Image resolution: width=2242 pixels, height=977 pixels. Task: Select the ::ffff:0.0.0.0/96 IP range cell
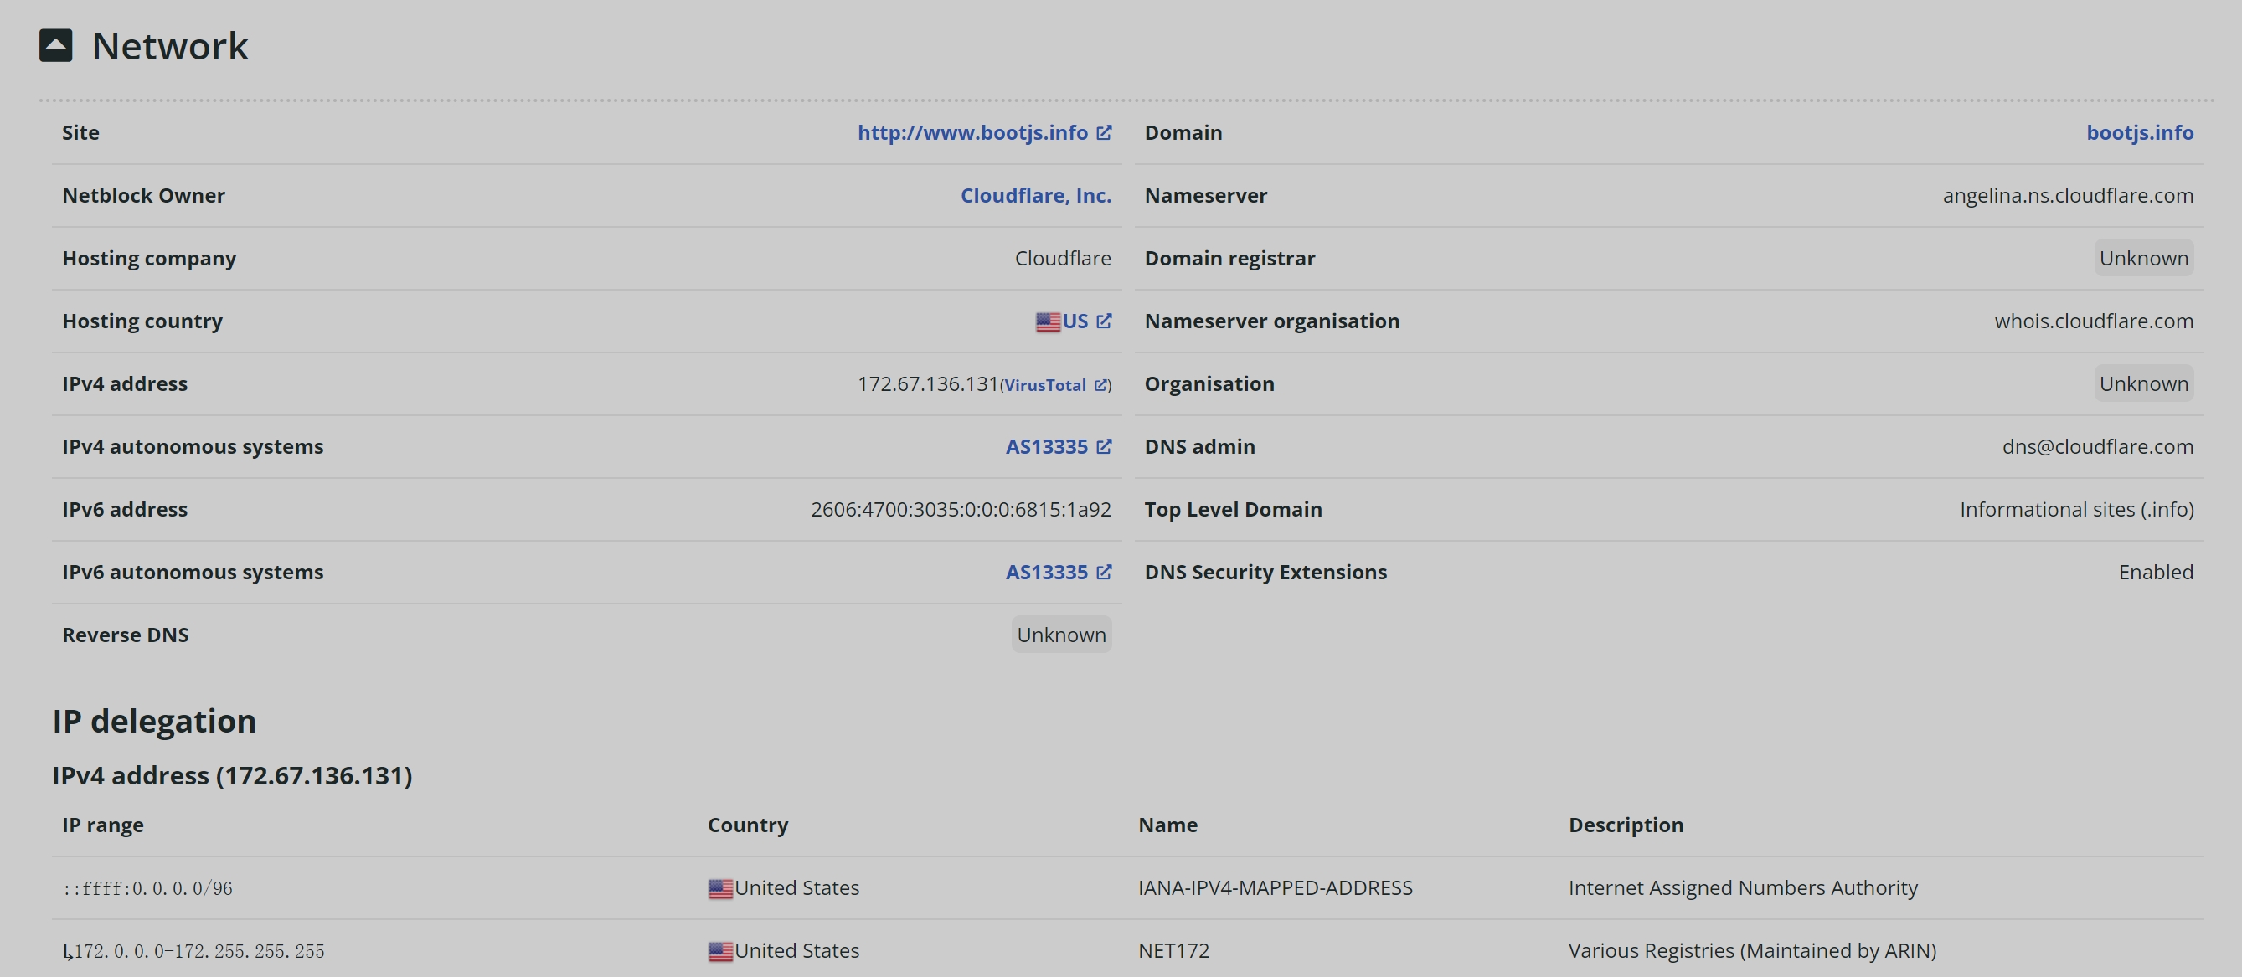tap(147, 888)
